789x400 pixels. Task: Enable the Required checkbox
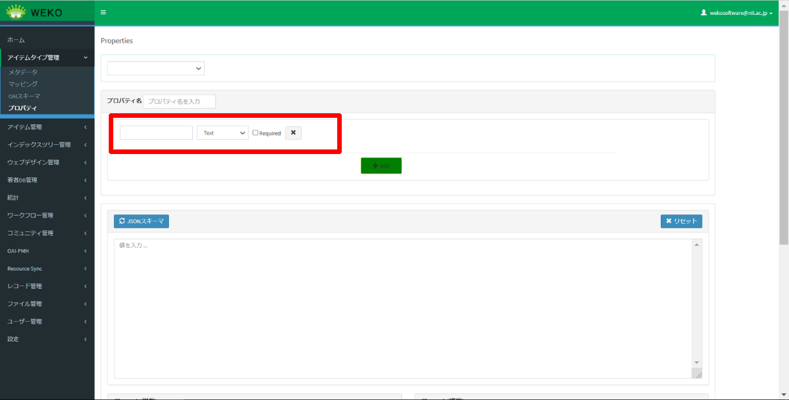[x=256, y=133]
